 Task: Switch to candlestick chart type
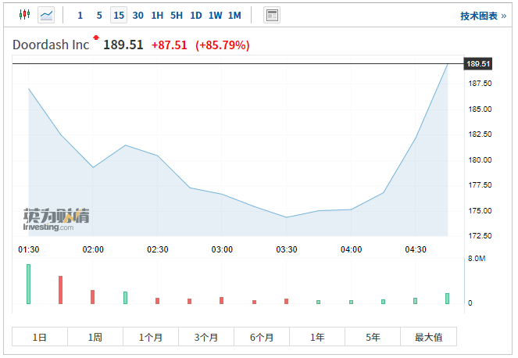pyautogui.click(x=24, y=15)
